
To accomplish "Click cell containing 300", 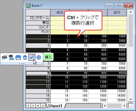I will [98, 46].
